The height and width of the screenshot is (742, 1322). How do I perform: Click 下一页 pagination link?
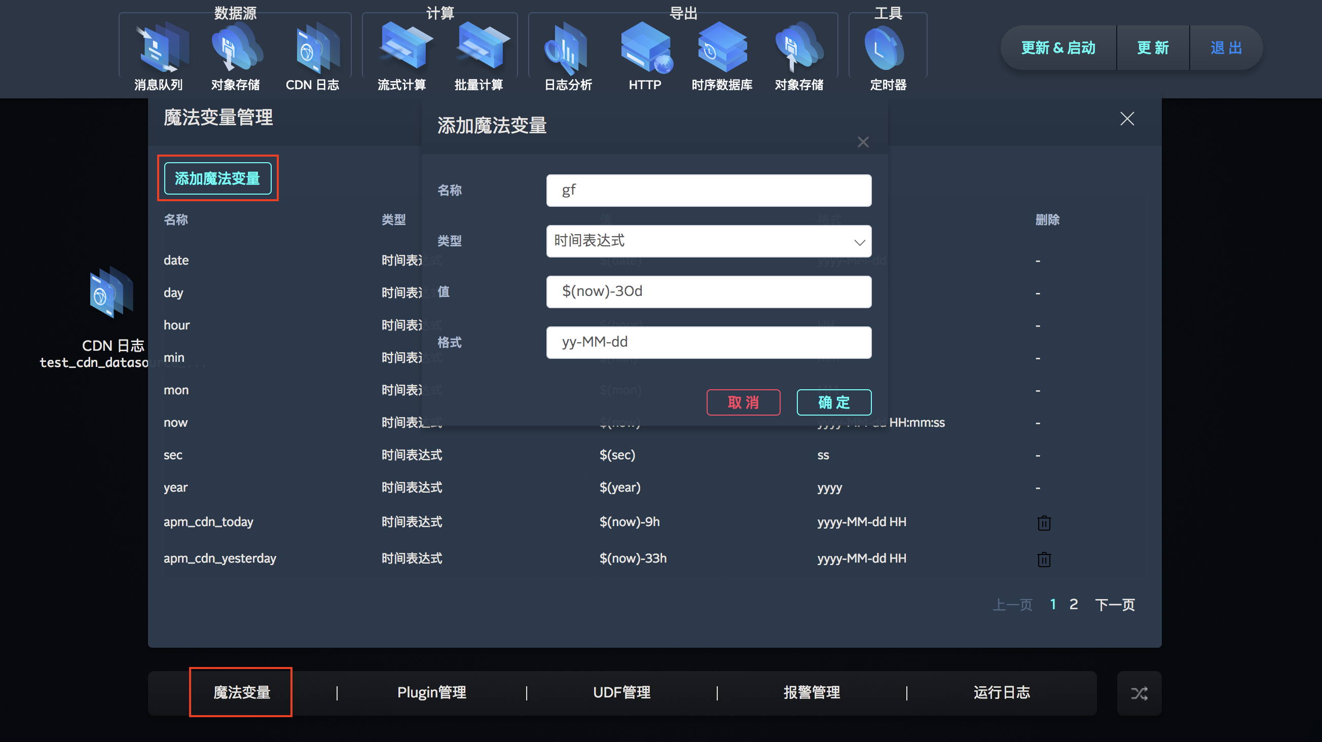[1115, 605]
